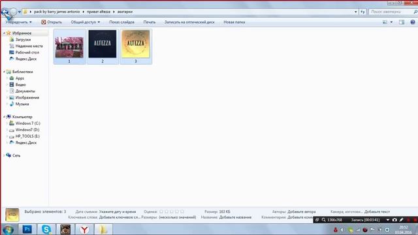Click the 'аватарки' breadcrumb segment

coord(125,12)
